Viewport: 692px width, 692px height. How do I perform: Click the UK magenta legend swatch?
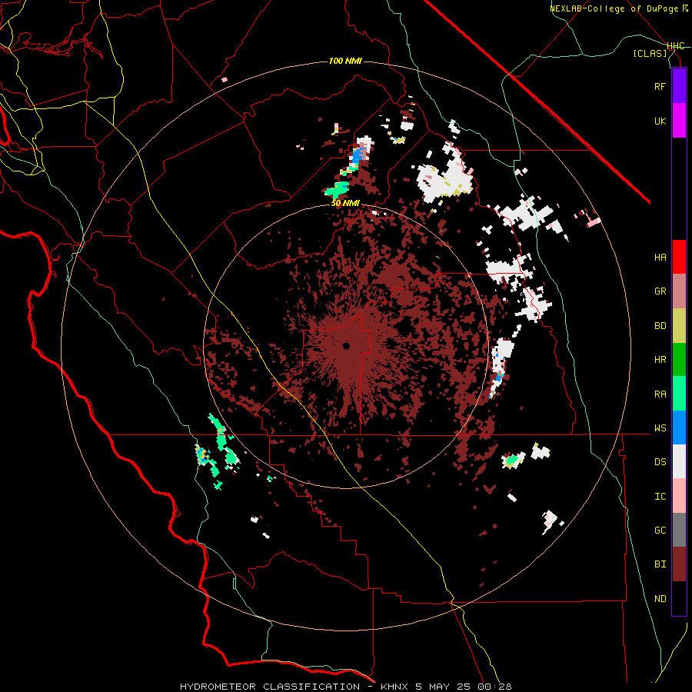pos(679,121)
